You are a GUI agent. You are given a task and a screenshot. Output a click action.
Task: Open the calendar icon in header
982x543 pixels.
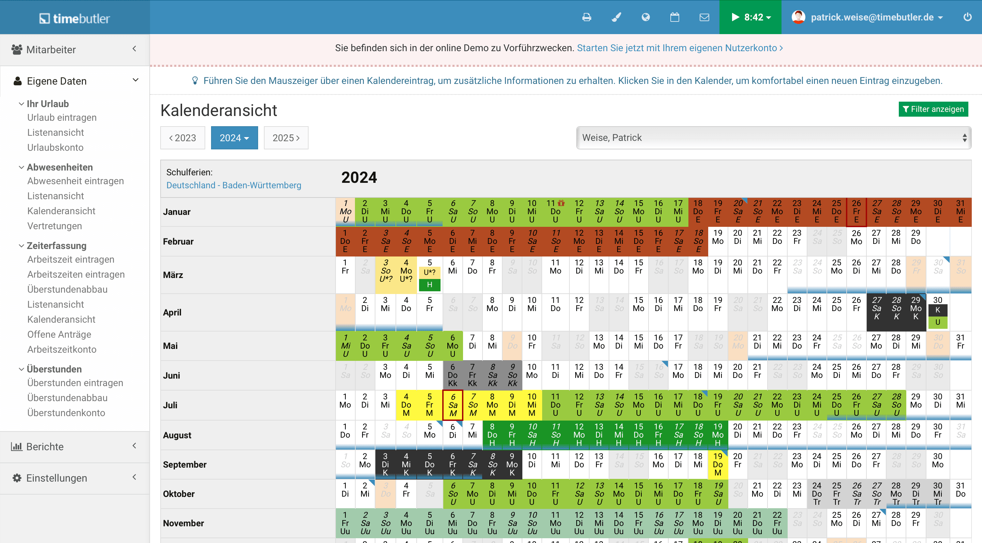coord(675,17)
